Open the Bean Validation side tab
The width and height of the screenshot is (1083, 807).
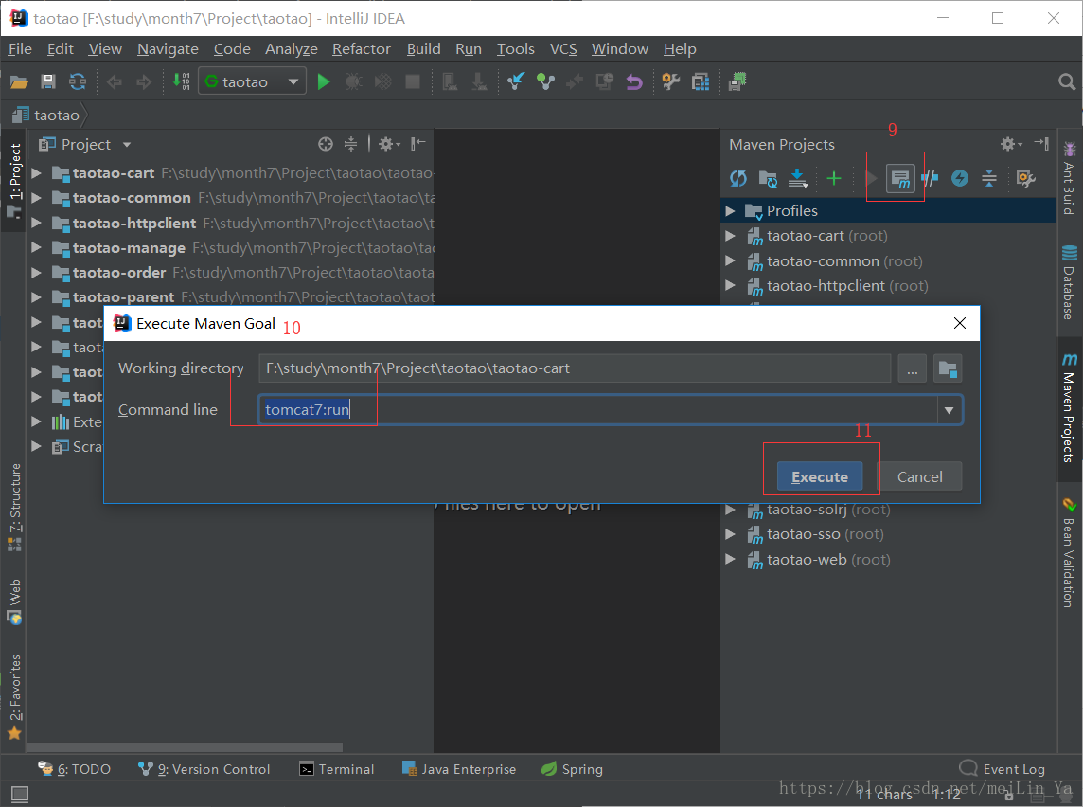[x=1069, y=551]
